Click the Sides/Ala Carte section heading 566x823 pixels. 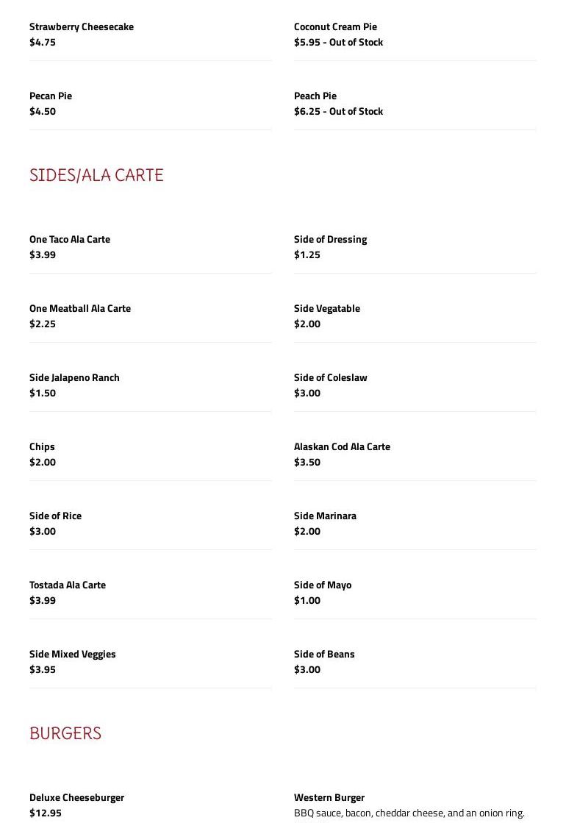[x=96, y=175]
